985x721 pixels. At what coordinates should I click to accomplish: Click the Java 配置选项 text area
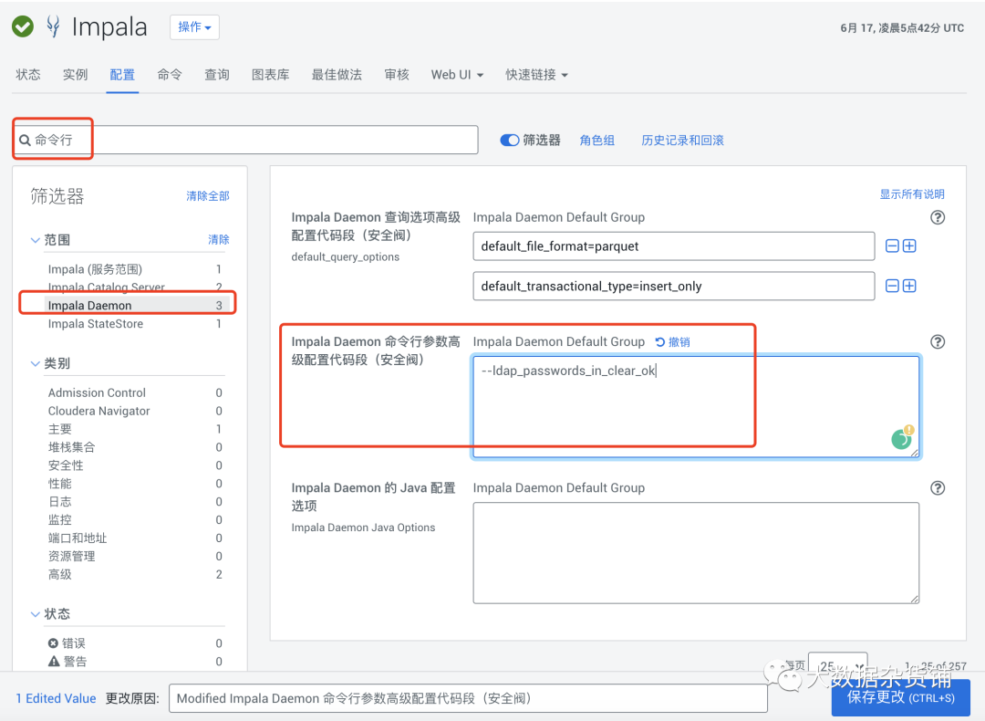coord(696,553)
